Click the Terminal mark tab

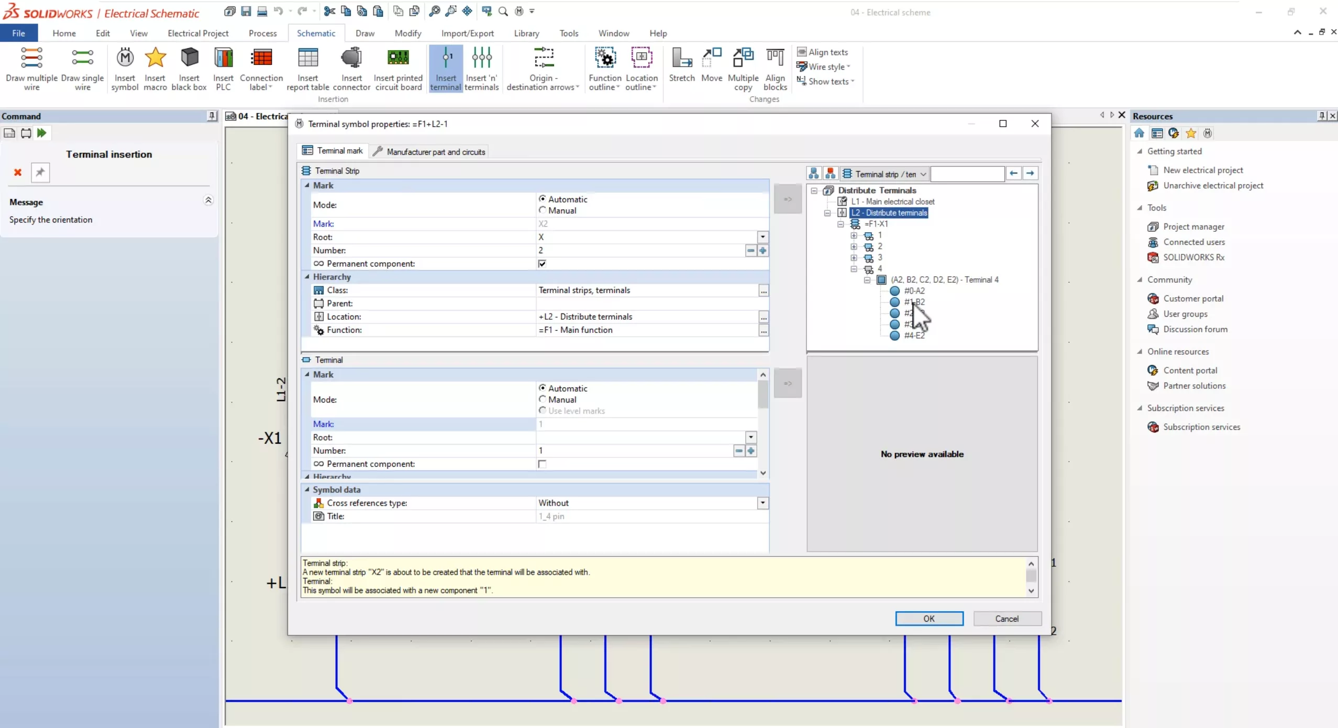tap(333, 151)
